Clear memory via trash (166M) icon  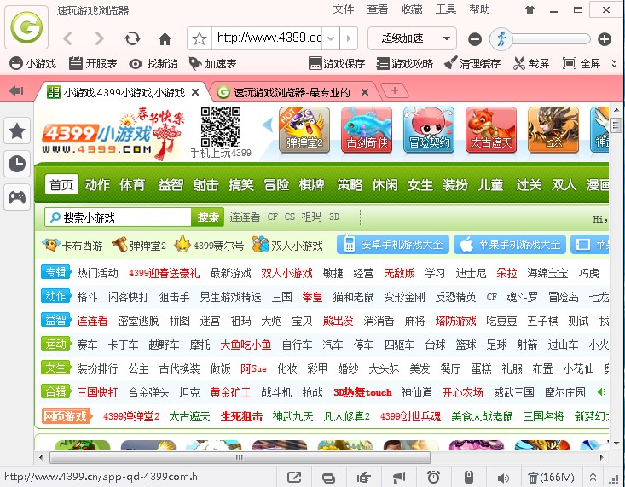[552, 477]
